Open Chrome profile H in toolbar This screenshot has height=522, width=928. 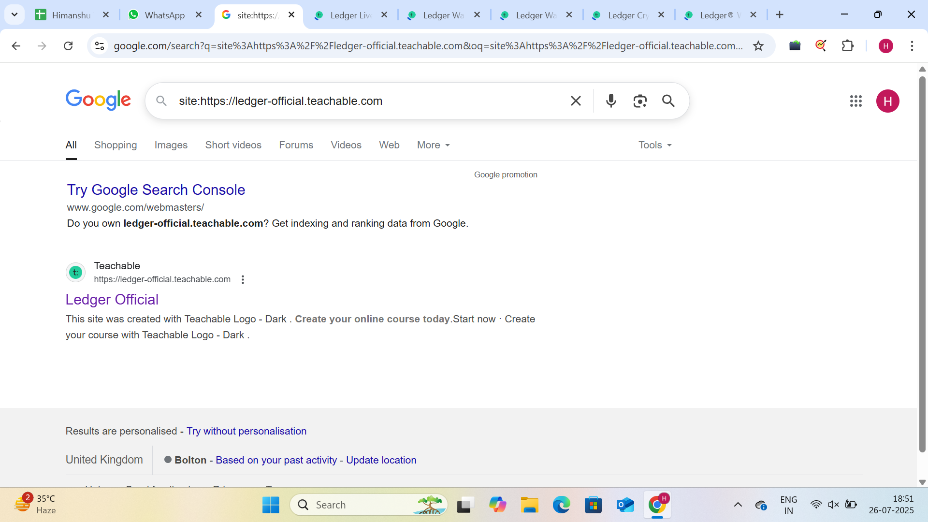[886, 46]
